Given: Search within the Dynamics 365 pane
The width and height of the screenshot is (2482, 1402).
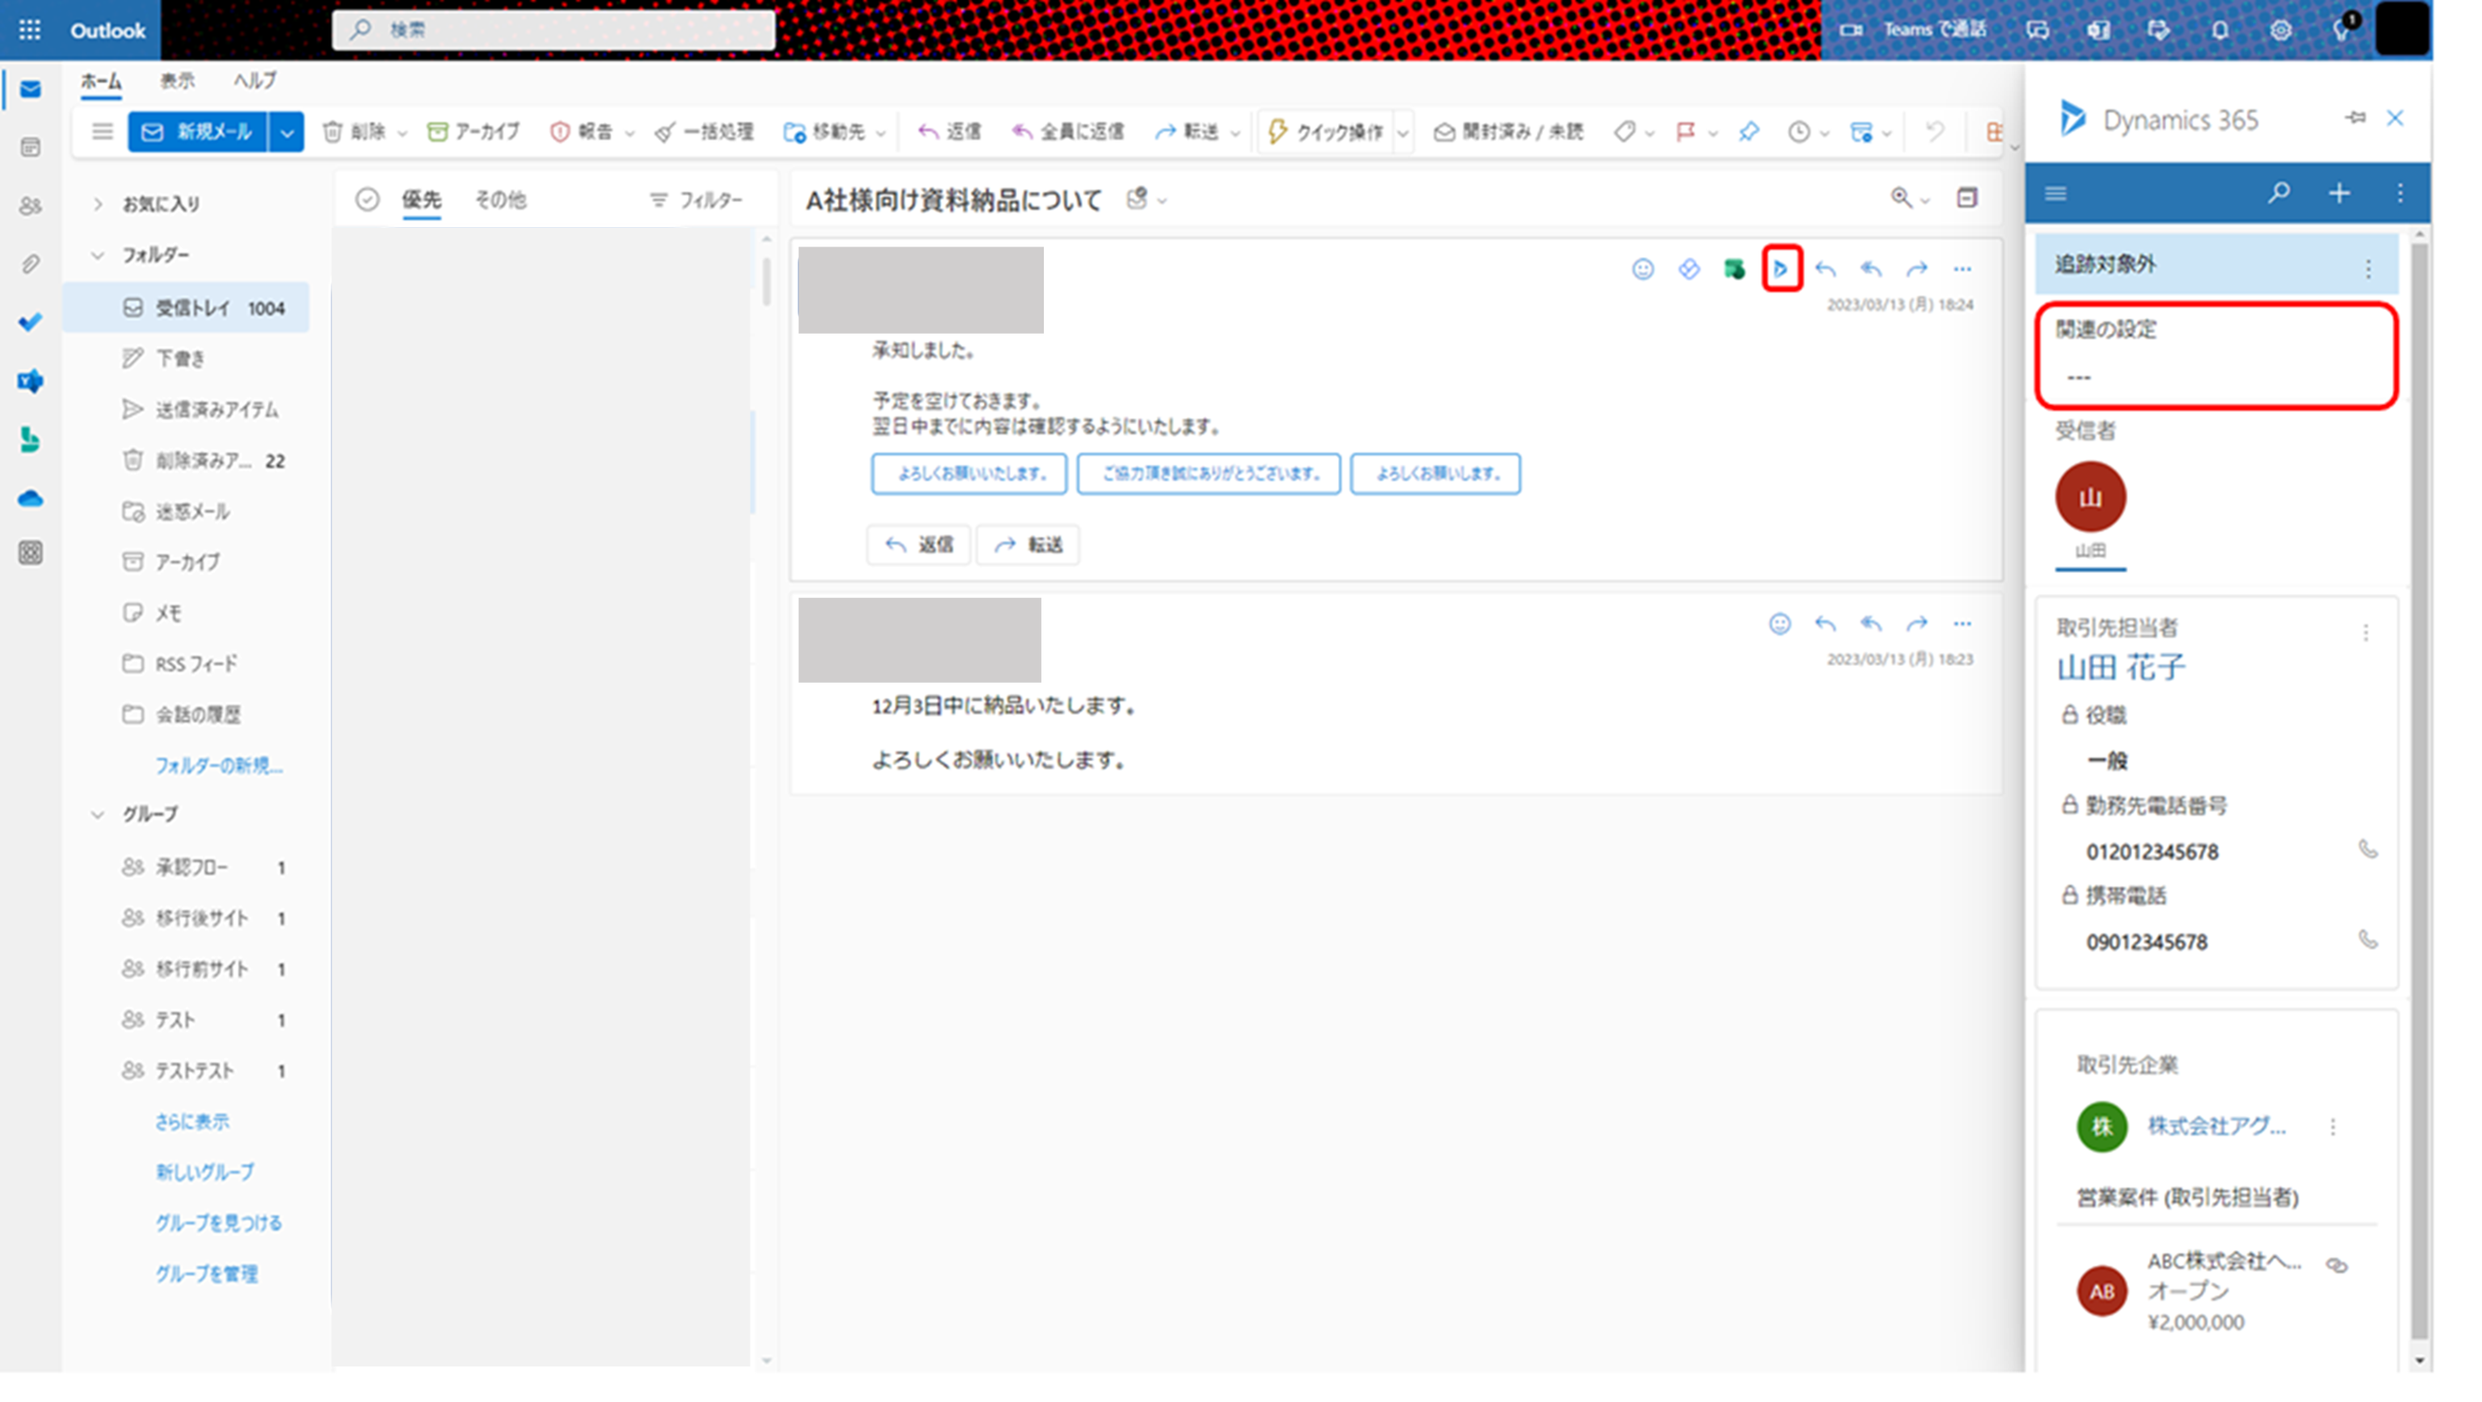Looking at the screenshot, I should [2278, 194].
